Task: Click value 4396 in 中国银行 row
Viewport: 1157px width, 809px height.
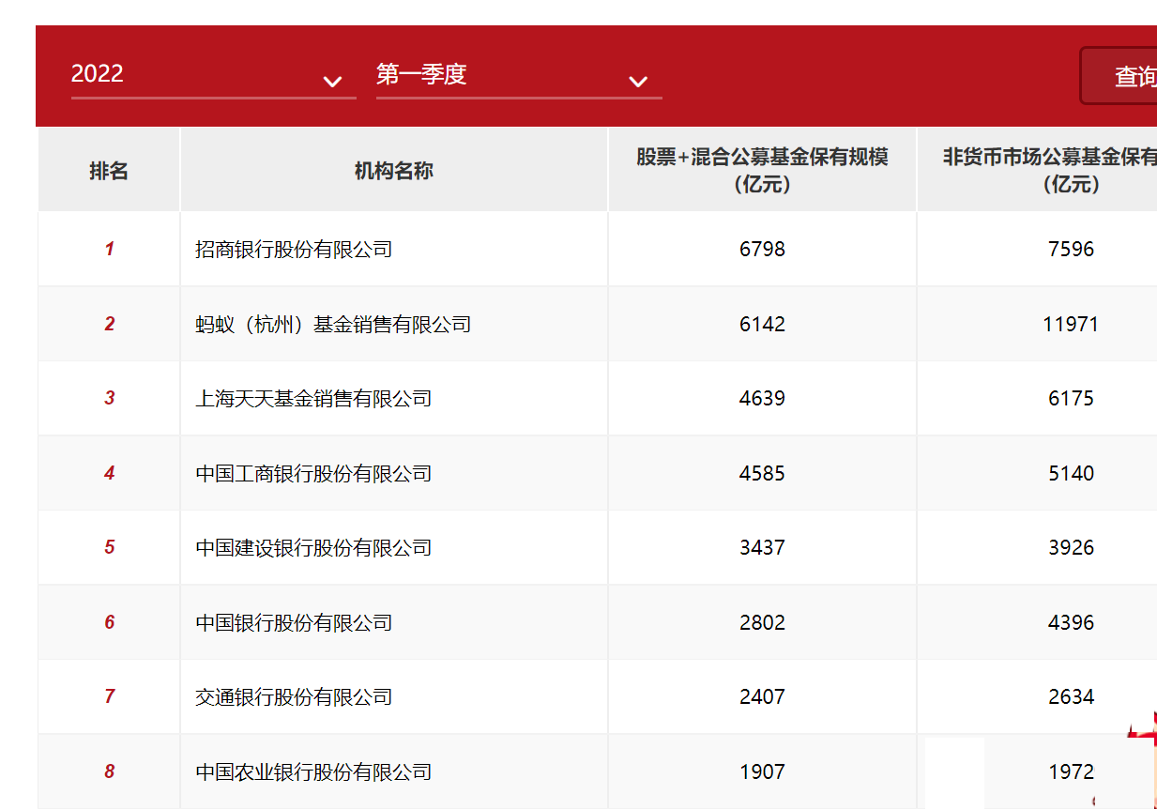Action: [1072, 623]
